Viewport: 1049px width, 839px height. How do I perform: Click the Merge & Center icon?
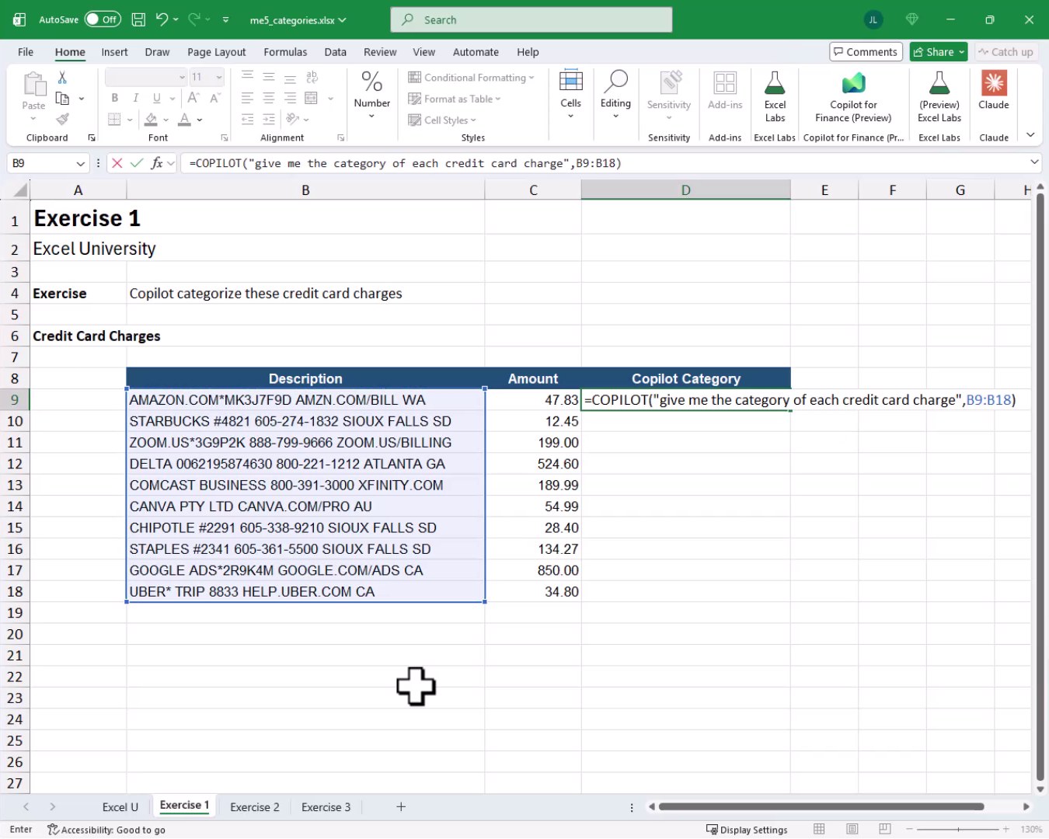311,98
